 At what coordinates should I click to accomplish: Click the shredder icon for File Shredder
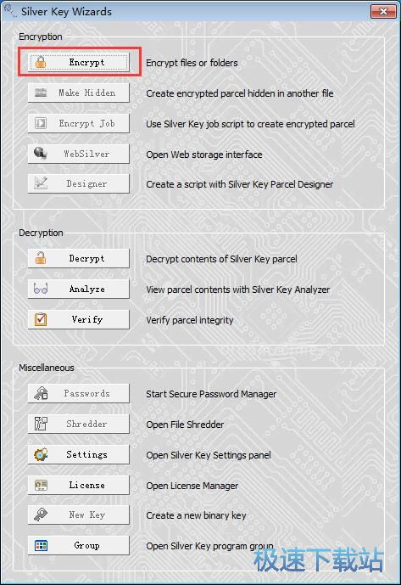pos(41,424)
